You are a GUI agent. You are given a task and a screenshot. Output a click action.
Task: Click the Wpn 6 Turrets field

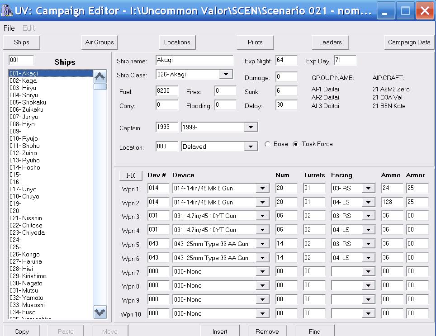click(314, 258)
